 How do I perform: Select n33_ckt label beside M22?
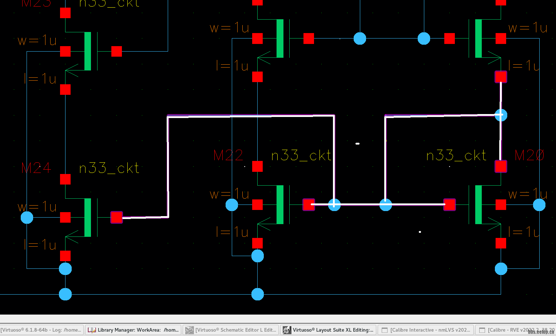[301, 155]
